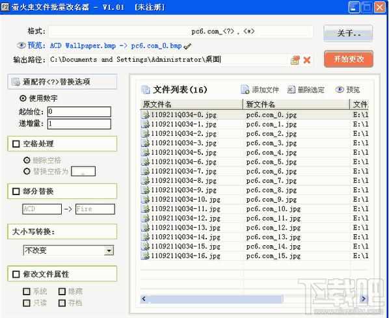Click the horizontal scrollbar right arrow
The width and height of the screenshot is (389, 318).
[364, 298]
